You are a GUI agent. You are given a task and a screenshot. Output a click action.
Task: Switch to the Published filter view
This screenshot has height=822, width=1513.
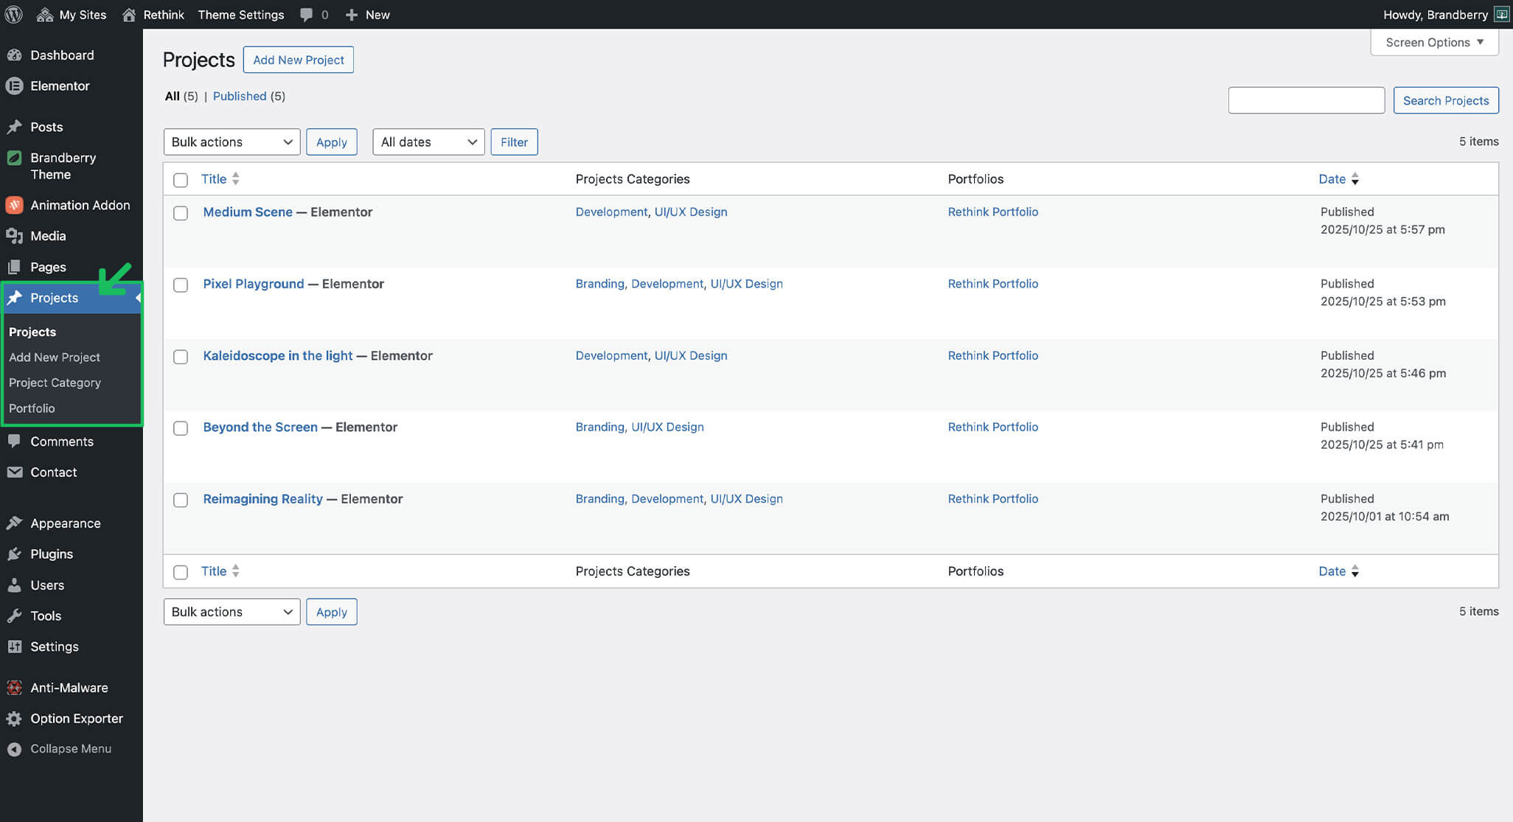pyautogui.click(x=240, y=96)
